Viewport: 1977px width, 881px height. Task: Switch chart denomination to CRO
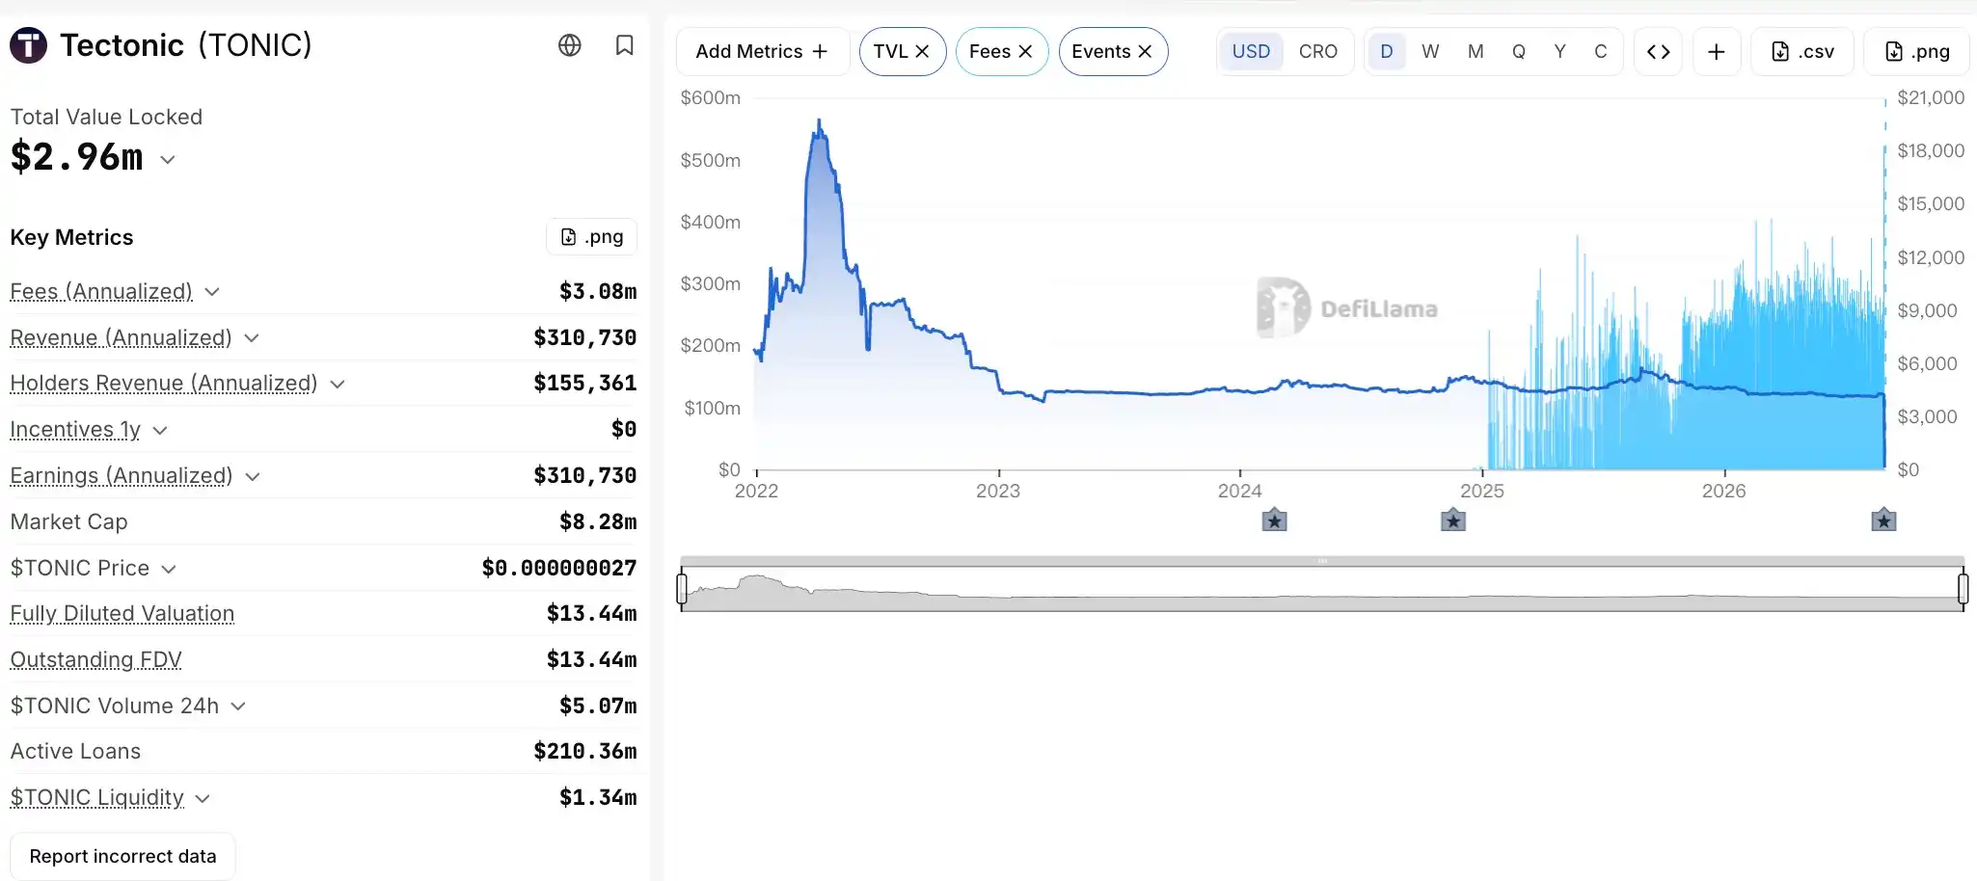(1317, 51)
